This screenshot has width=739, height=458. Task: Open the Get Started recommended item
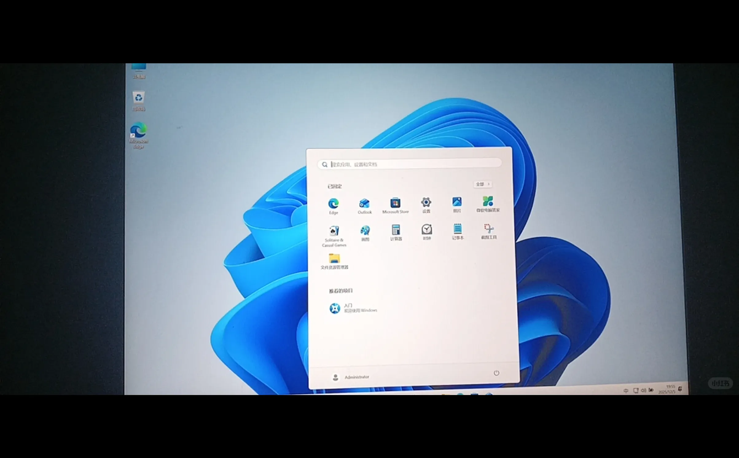(353, 308)
